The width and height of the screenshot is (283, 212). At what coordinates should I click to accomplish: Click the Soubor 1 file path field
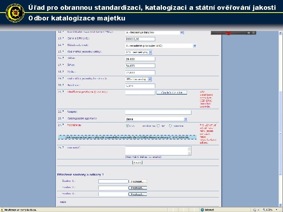point(113,181)
